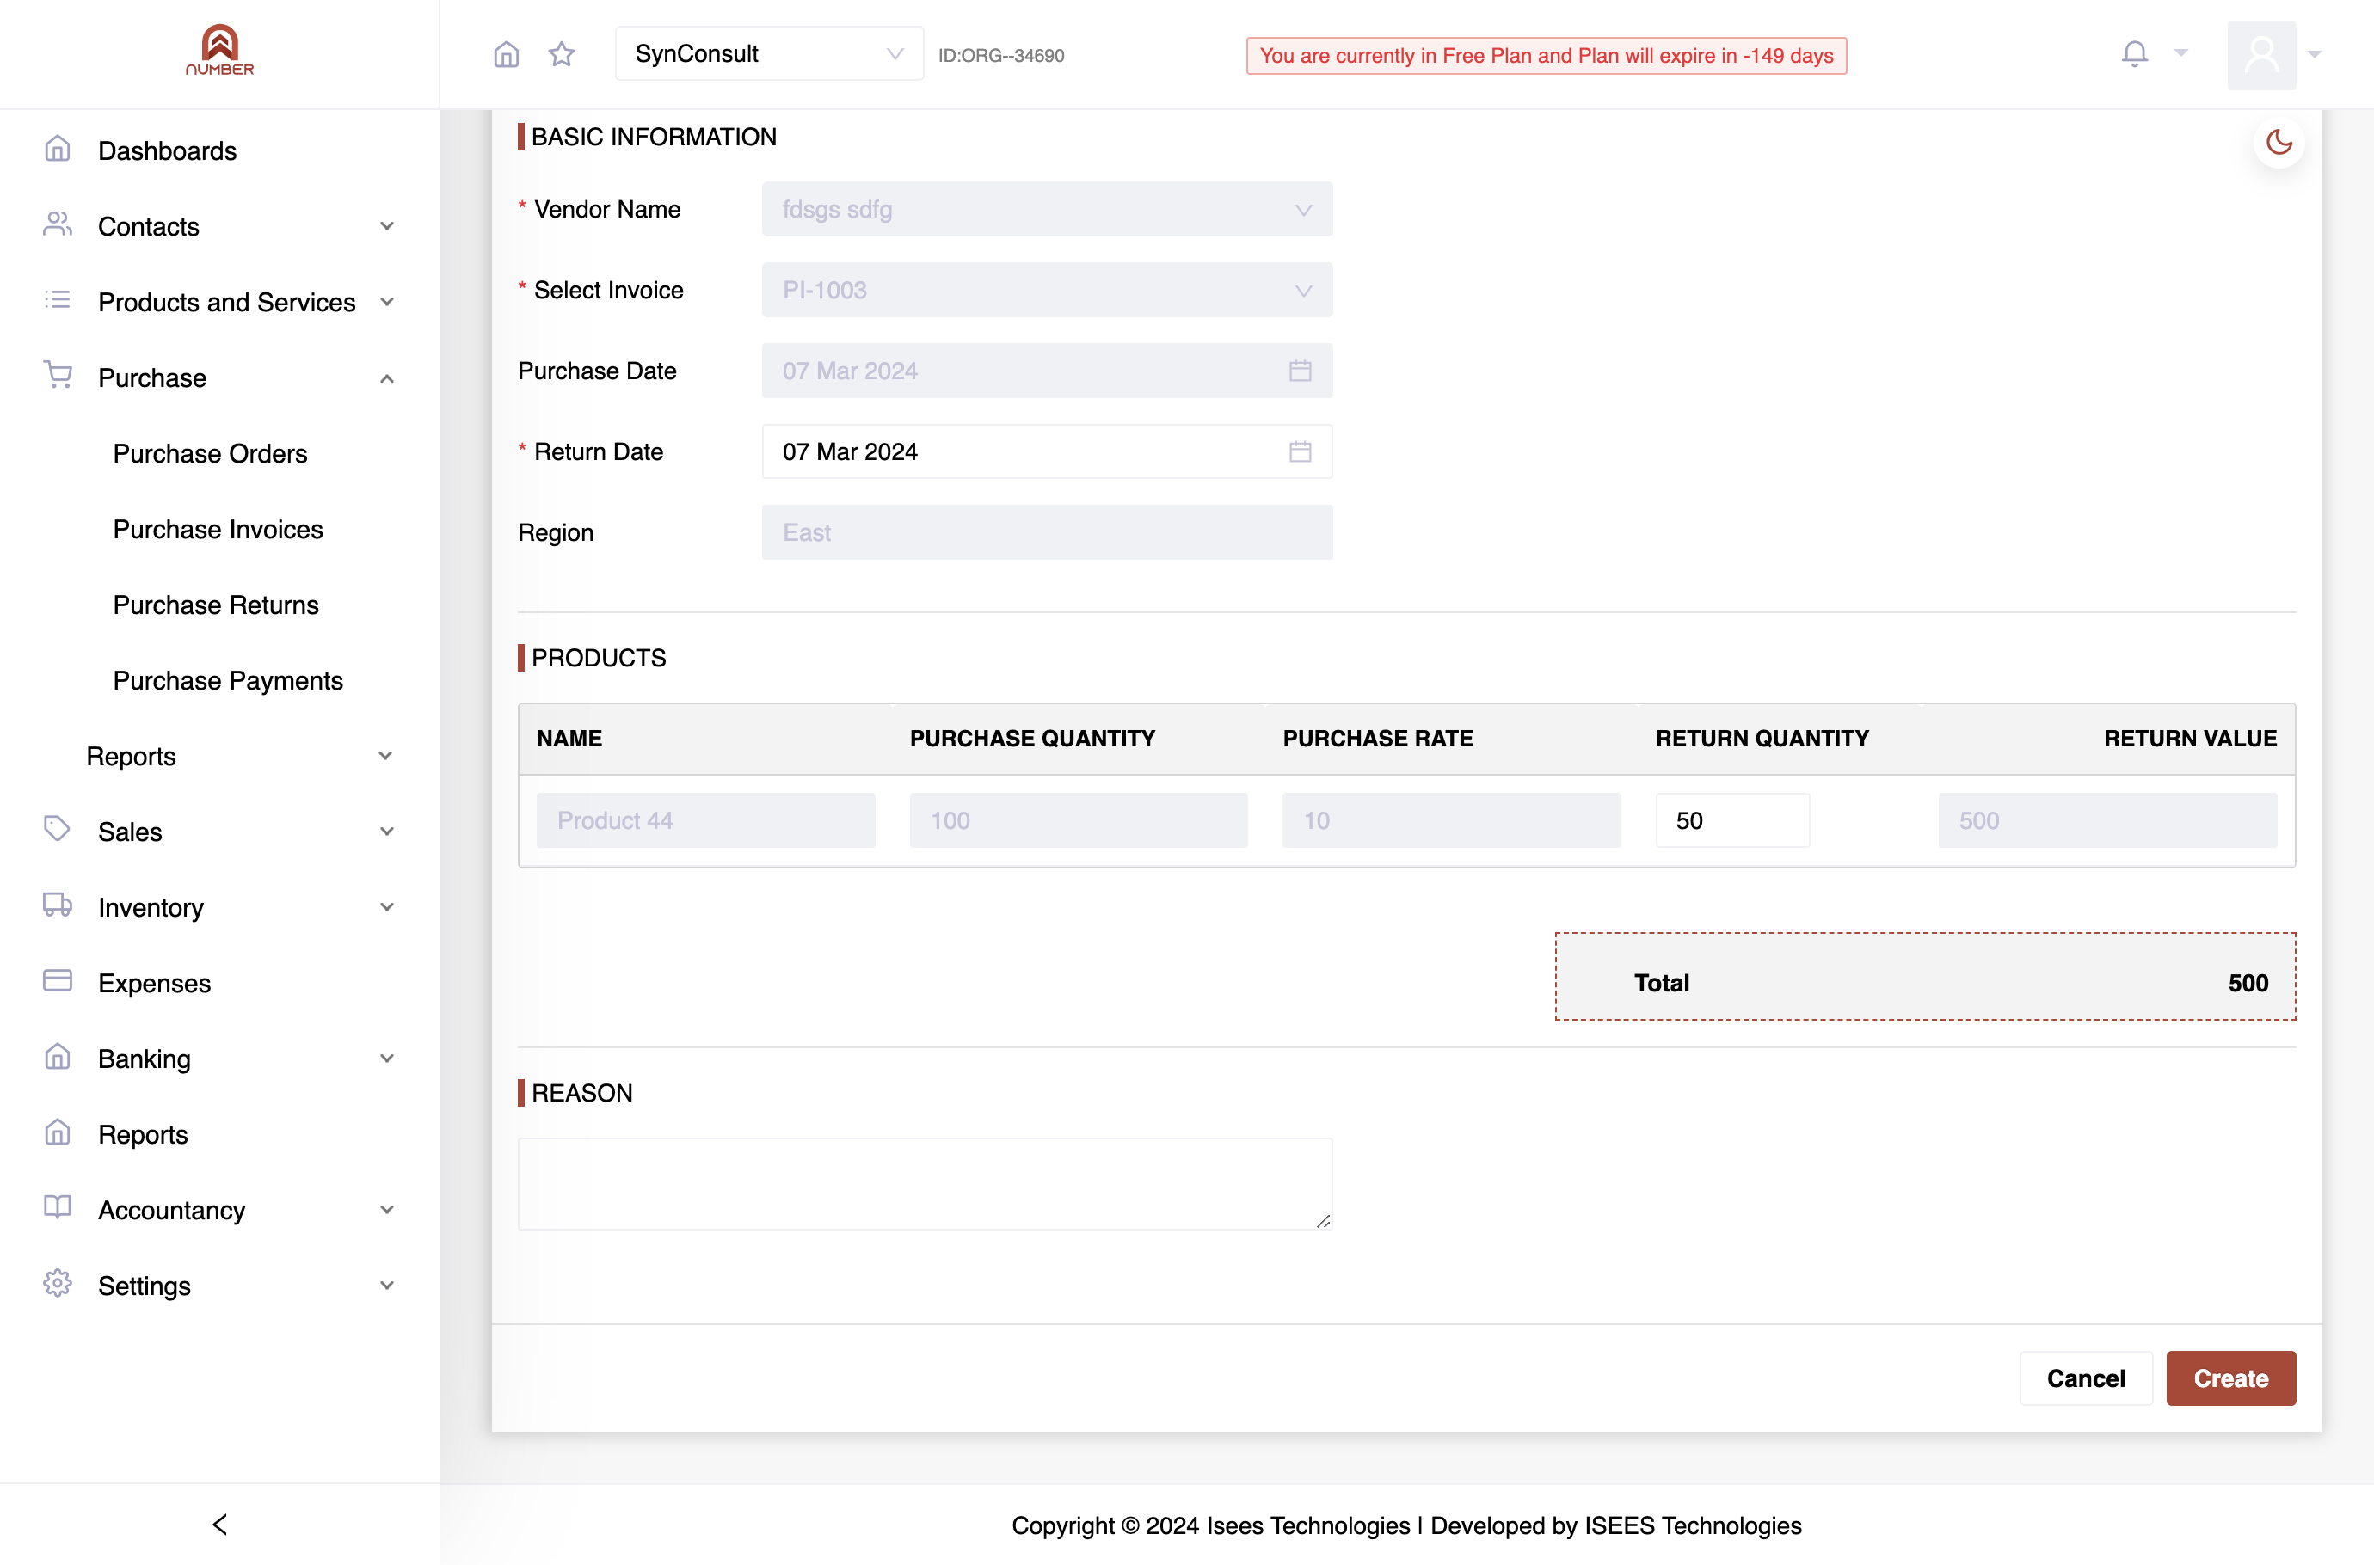Image resolution: width=2374 pixels, height=1565 pixels.
Task: Open Purchase Returns page
Action: (216, 605)
